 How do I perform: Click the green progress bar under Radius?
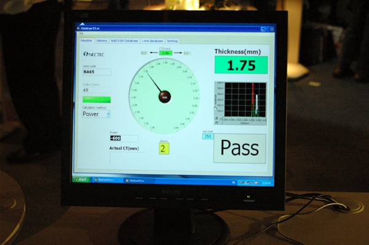97,99
